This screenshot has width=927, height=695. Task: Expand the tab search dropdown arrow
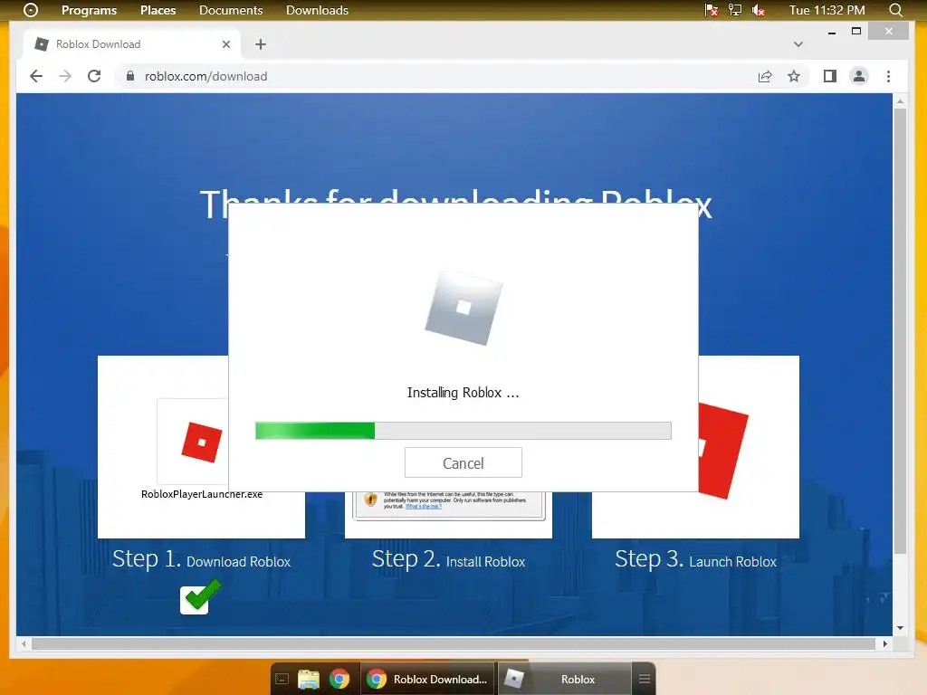(x=798, y=44)
